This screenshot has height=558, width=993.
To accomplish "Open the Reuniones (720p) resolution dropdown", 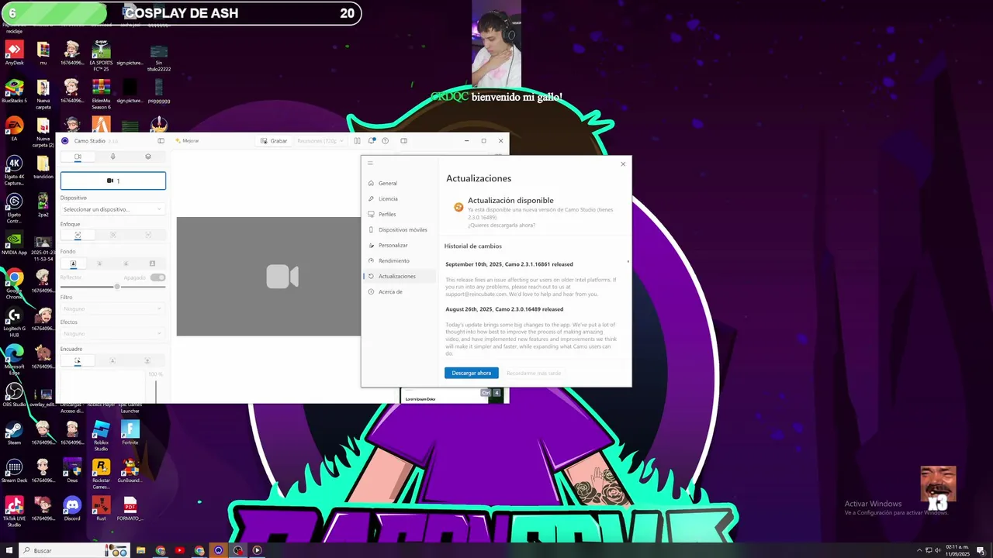I will coord(320,141).
